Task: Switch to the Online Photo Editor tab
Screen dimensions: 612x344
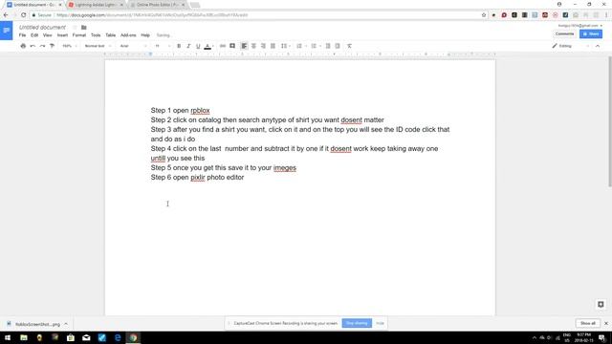Action: [157, 5]
